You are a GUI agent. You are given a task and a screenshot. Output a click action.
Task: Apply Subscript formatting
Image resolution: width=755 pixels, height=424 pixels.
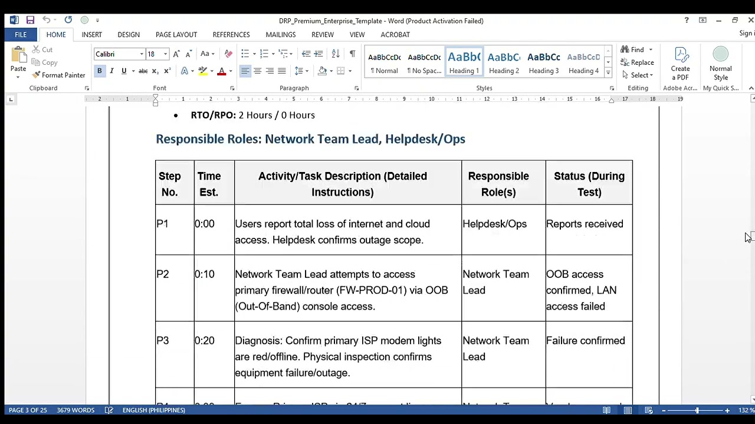[155, 71]
